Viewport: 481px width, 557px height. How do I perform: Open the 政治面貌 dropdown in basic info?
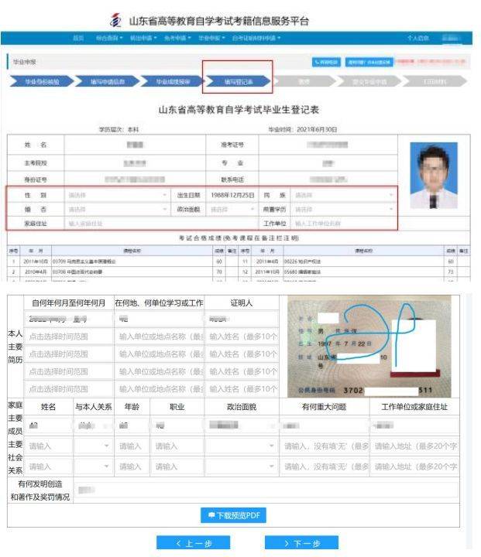pyautogui.click(x=232, y=209)
